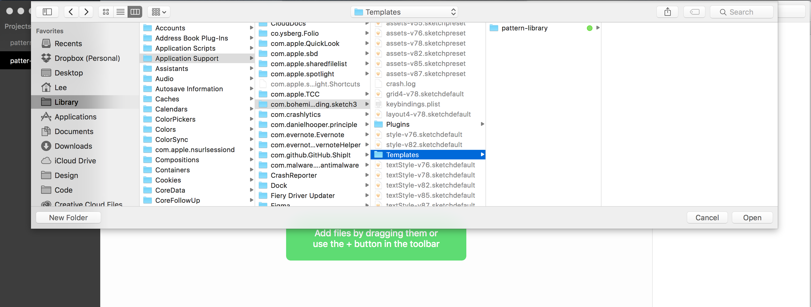Click the Cancel button

707,217
